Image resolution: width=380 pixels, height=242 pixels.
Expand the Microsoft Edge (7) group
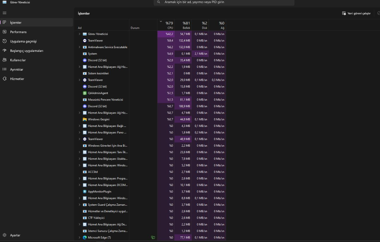pyautogui.click(x=79, y=237)
